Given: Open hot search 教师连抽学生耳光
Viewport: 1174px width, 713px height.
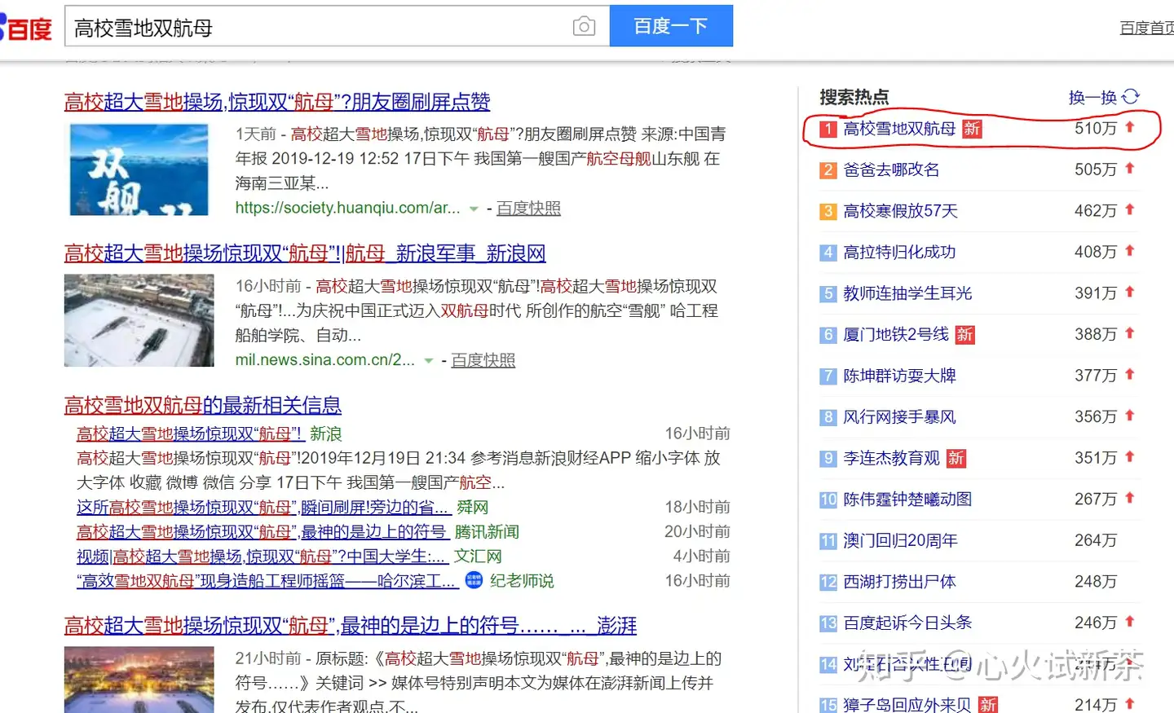Looking at the screenshot, I should click(x=907, y=293).
